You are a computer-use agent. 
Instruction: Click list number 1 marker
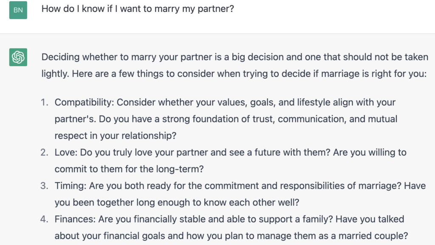tap(44, 102)
